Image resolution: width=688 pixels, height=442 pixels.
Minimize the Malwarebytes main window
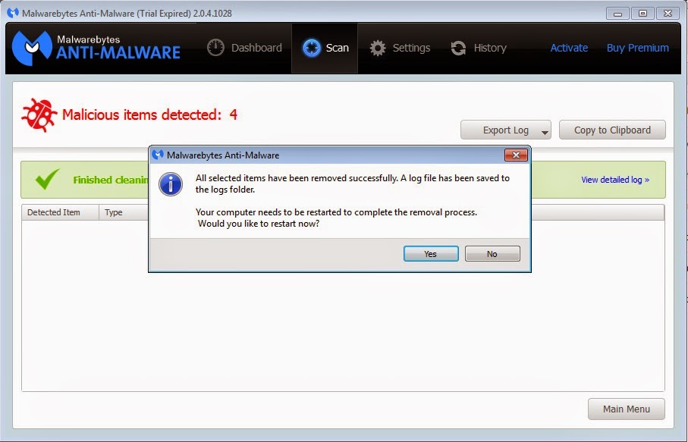617,14
